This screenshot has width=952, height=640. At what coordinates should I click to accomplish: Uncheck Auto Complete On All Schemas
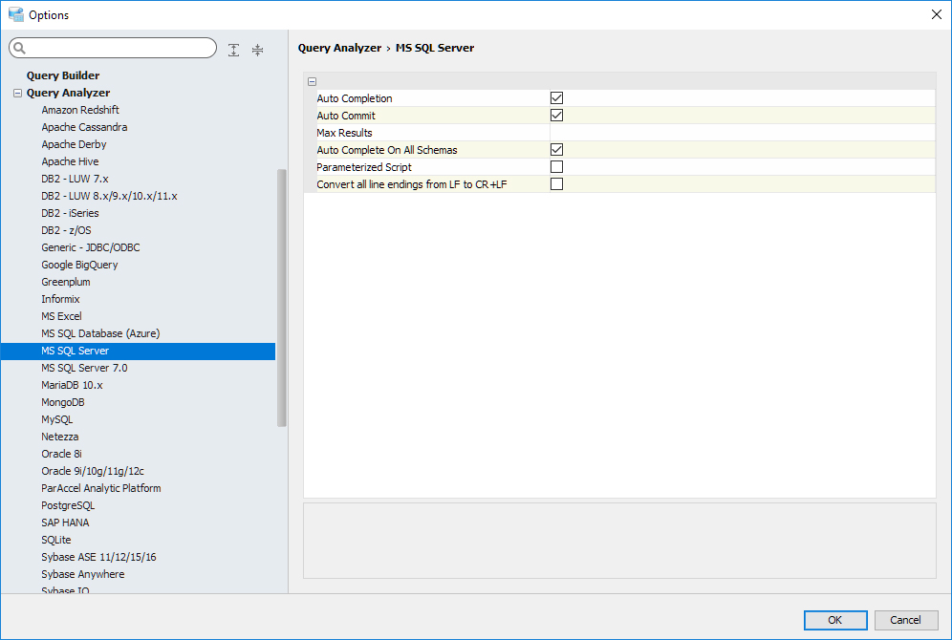coord(556,150)
